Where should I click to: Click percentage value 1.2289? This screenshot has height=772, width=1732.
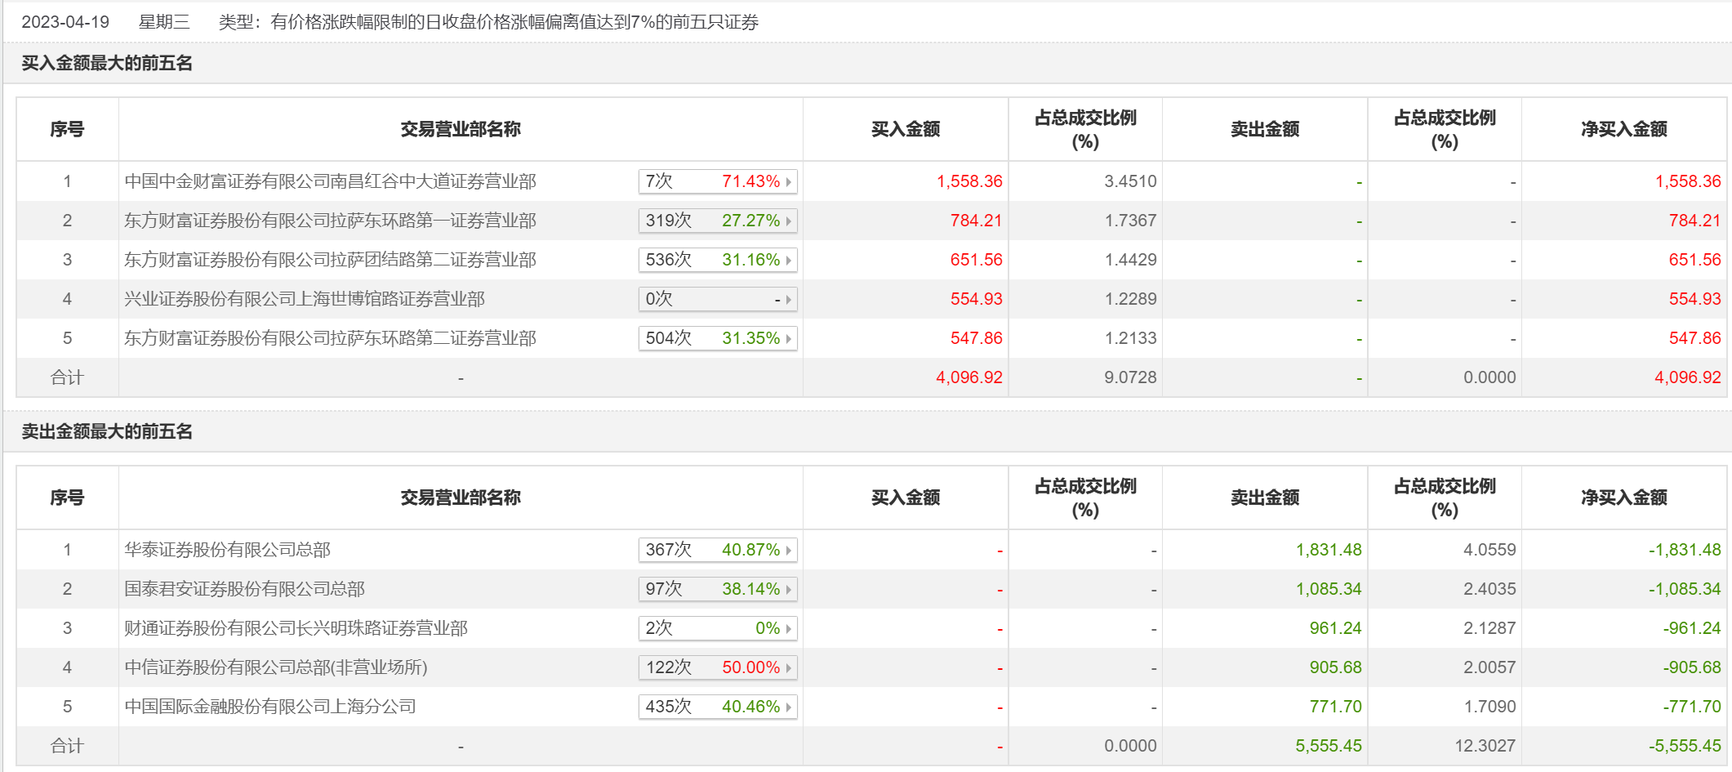tap(1130, 299)
